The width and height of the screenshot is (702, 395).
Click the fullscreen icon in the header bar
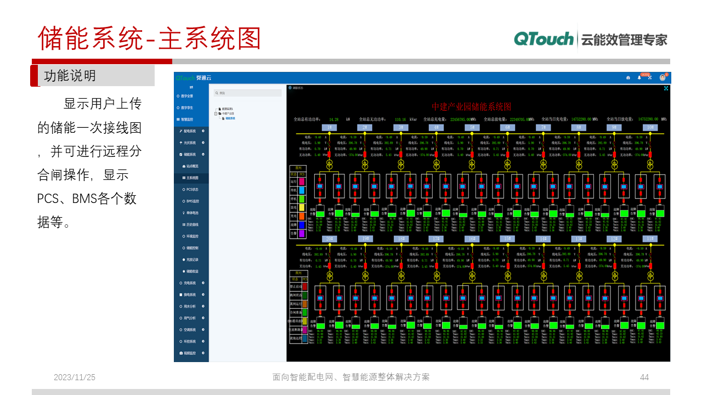[650, 78]
